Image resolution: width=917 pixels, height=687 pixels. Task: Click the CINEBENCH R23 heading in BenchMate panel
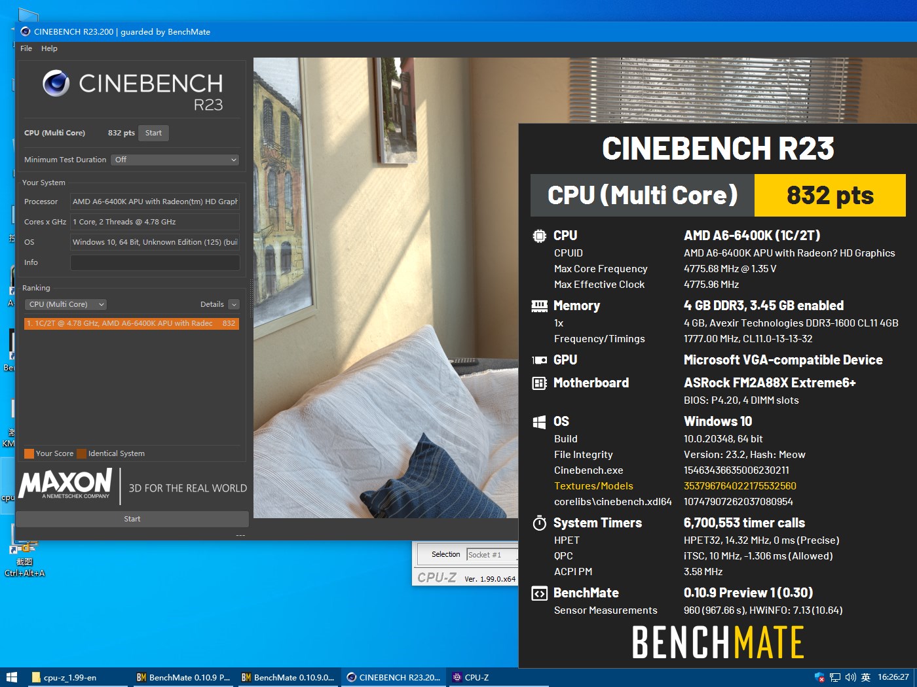click(x=718, y=149)
